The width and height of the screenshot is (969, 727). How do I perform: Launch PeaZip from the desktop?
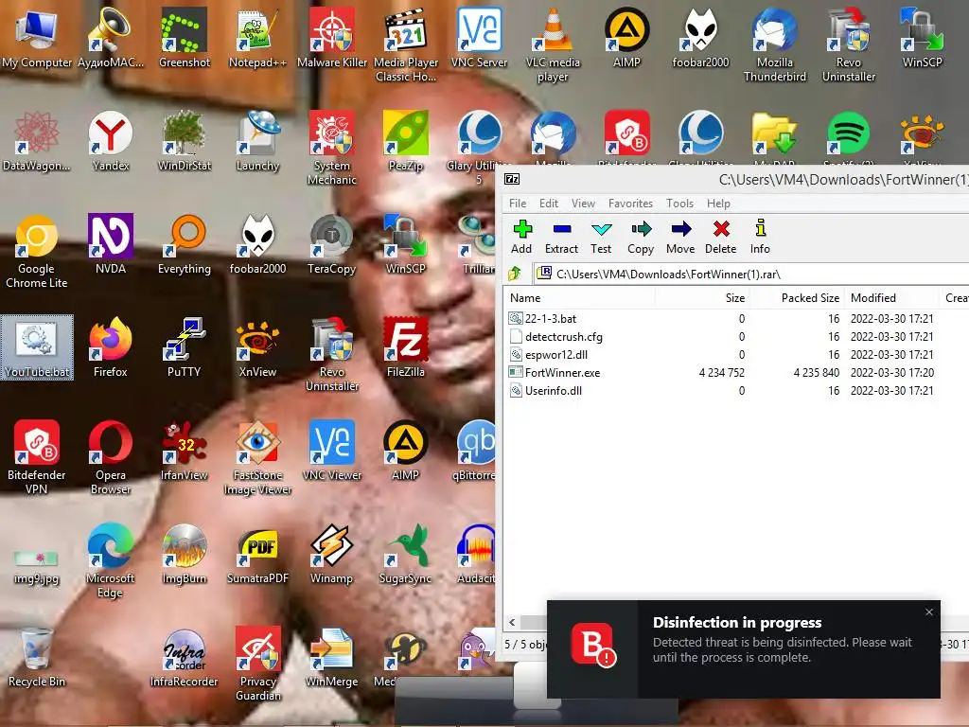click(405, 141)
